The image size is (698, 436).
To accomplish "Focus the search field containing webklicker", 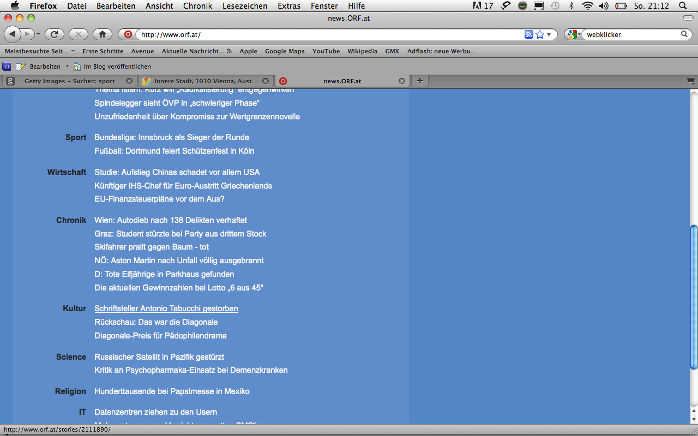I will (631, 34).
